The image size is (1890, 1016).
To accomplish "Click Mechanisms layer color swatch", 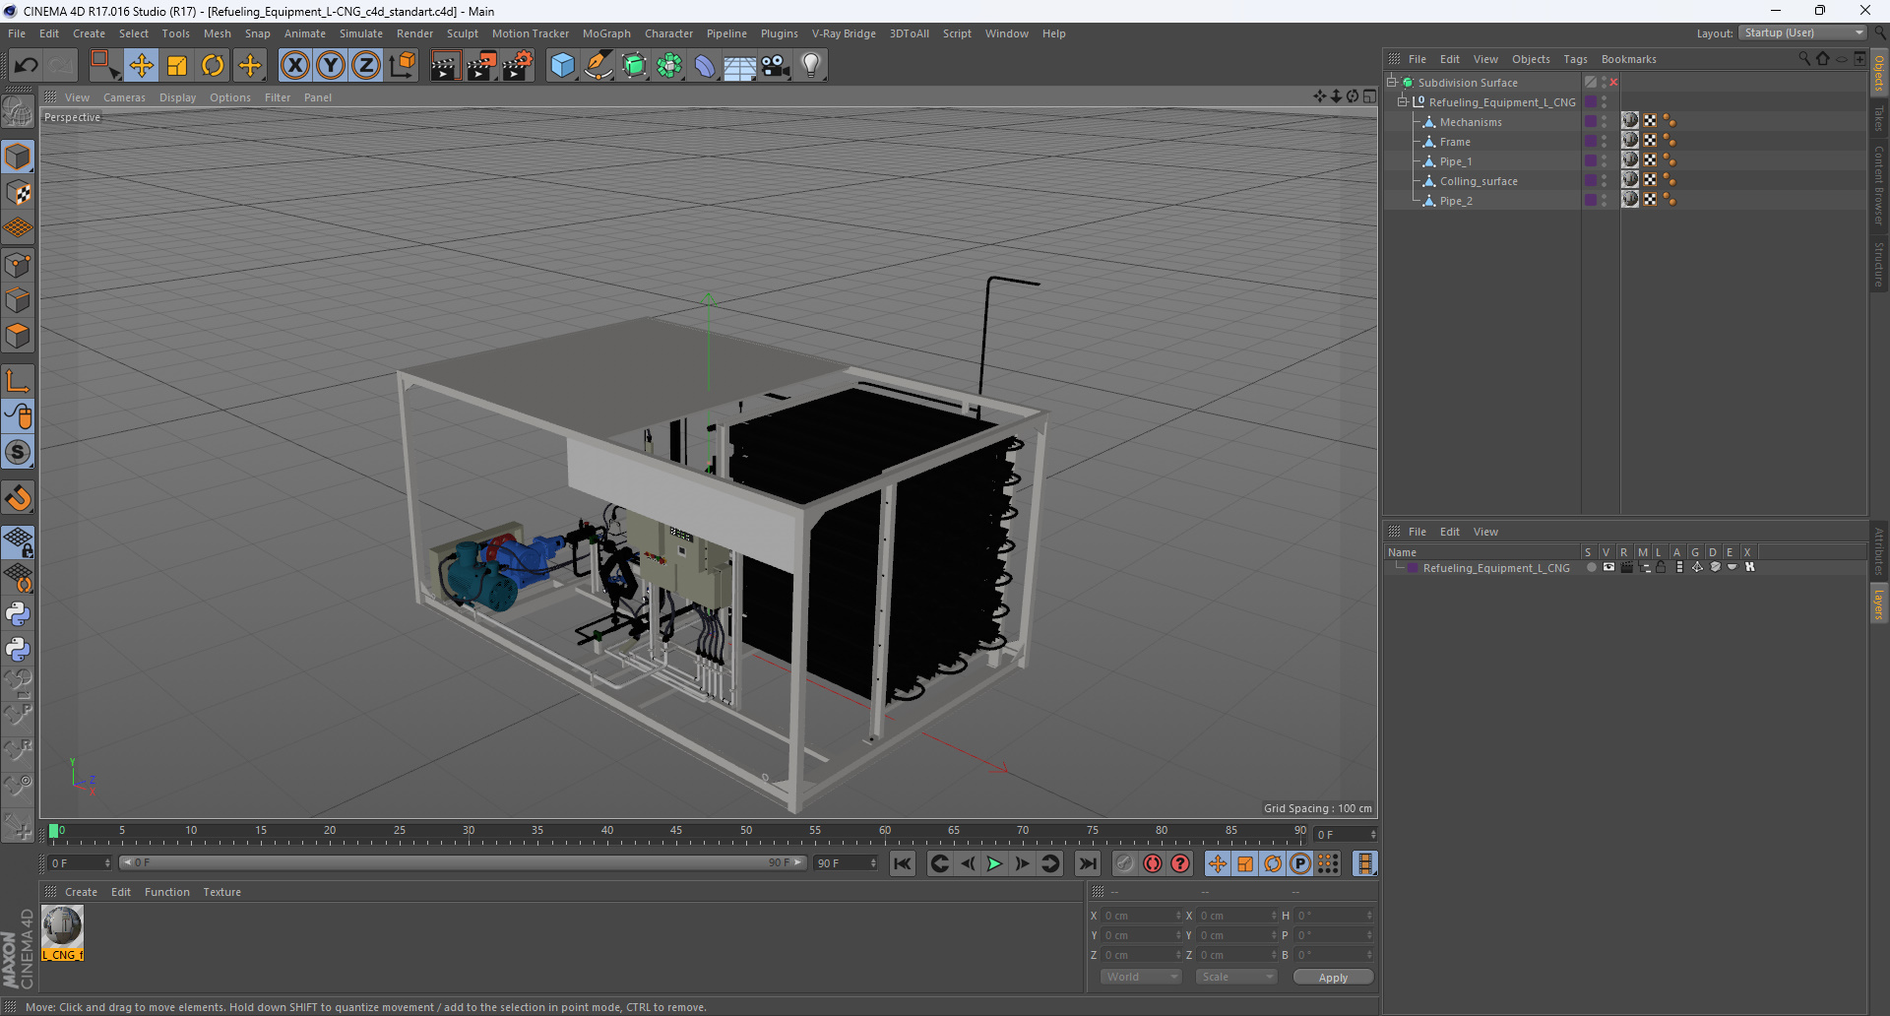I will [1590, 122].
